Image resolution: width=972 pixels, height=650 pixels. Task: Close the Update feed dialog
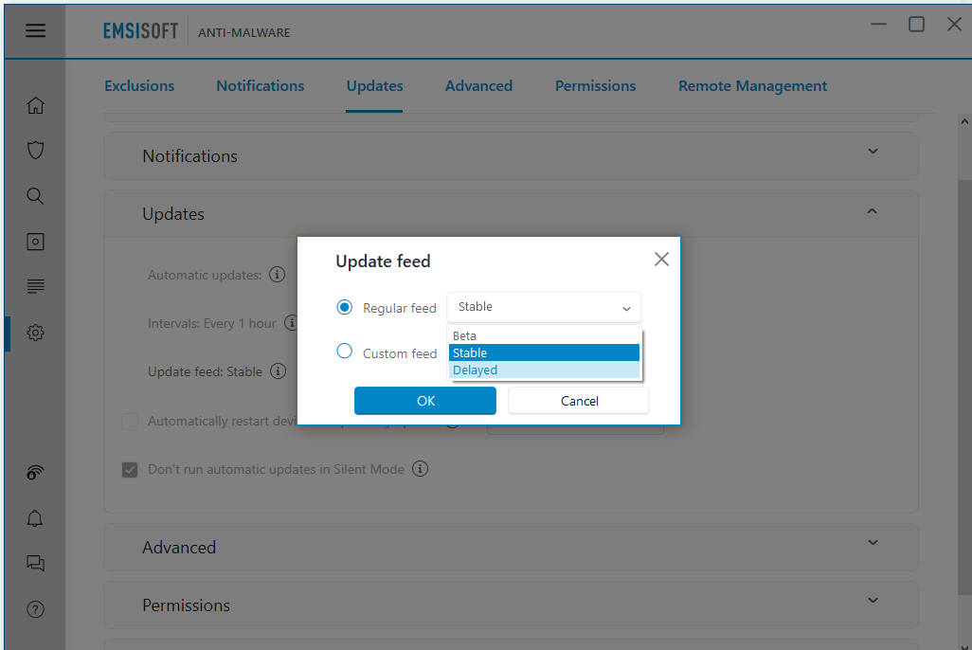(661, 260)
